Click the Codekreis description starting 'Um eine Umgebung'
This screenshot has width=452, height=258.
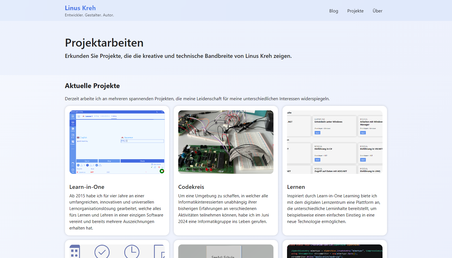224,209
